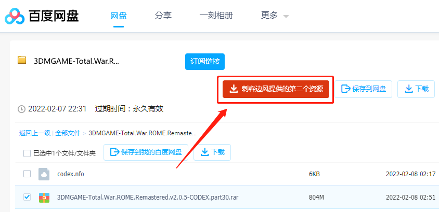Click the folder title 3DMGAME-Total.War.R...

click(x=76, y=61)
